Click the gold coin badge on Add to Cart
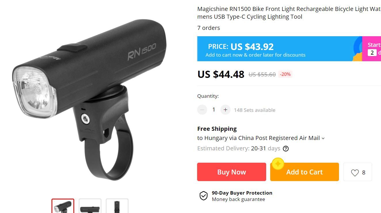This screenshot has height=213, width=381. tap(278, 164)
